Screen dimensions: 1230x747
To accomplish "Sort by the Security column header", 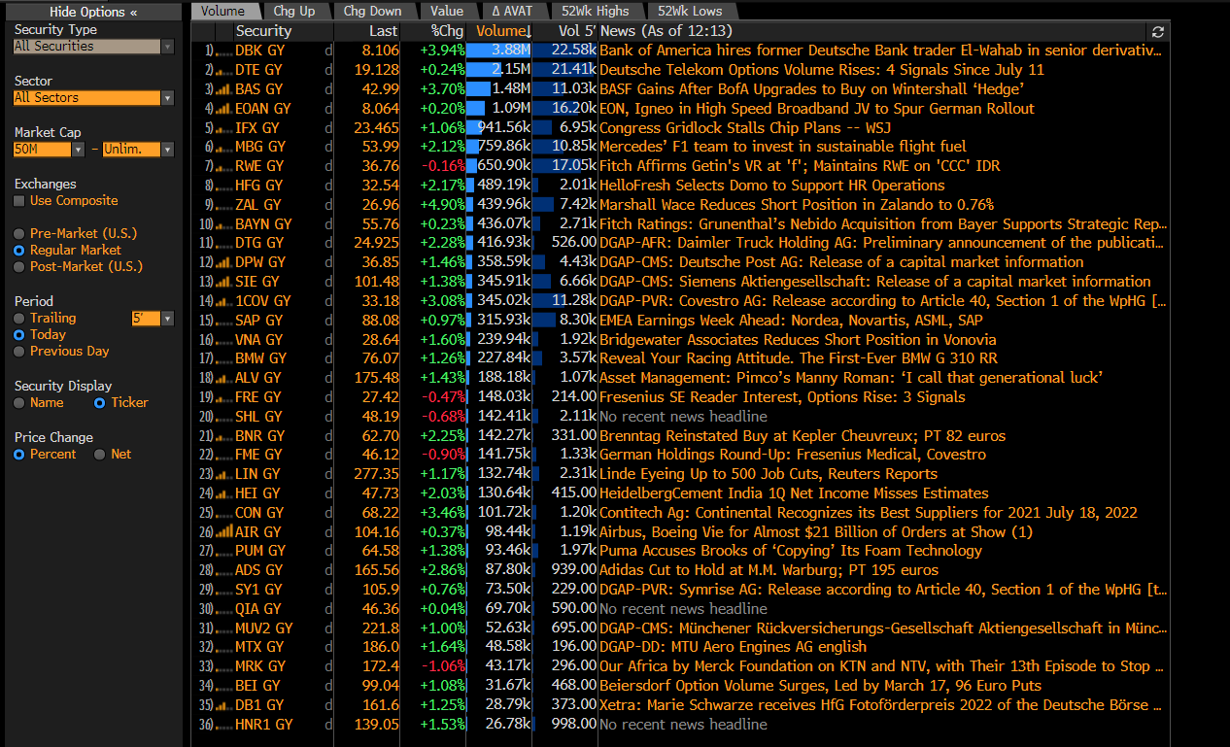I will pyautogui.click(x=263, y=32).
